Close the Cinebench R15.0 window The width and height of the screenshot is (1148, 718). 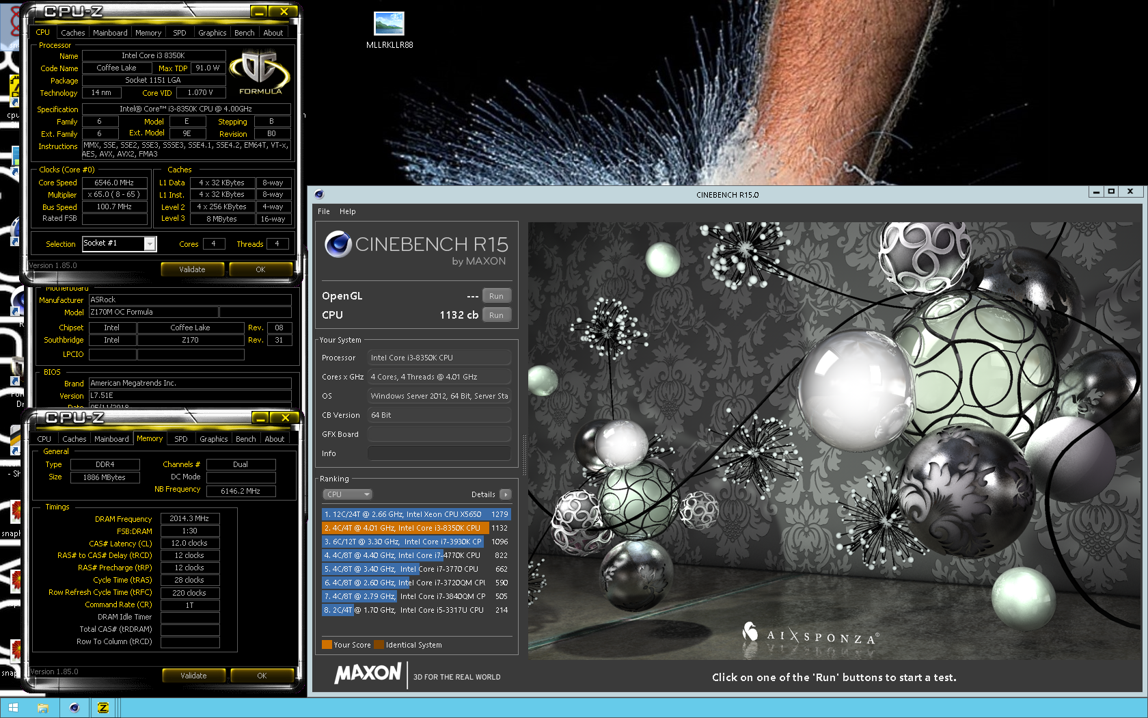pos(1130,192)
